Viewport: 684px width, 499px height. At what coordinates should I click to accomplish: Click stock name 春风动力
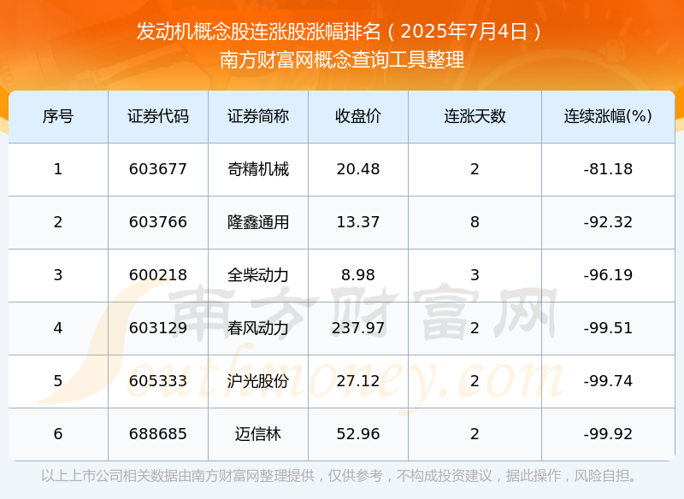coord(258,328)
